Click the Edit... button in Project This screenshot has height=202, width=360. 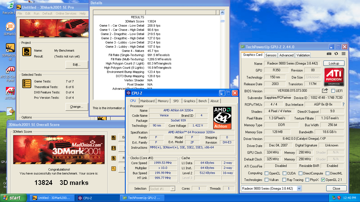(x=76, y=65)
